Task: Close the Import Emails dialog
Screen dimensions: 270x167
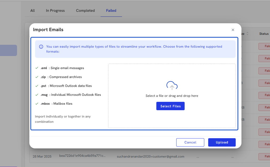Action: (x=233, y=30)
